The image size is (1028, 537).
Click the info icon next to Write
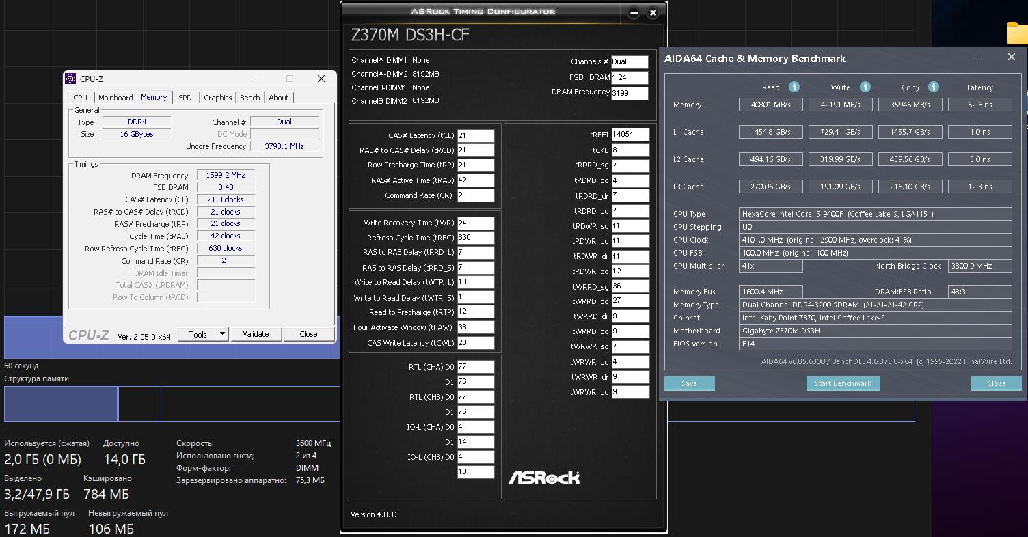[865, 87]
